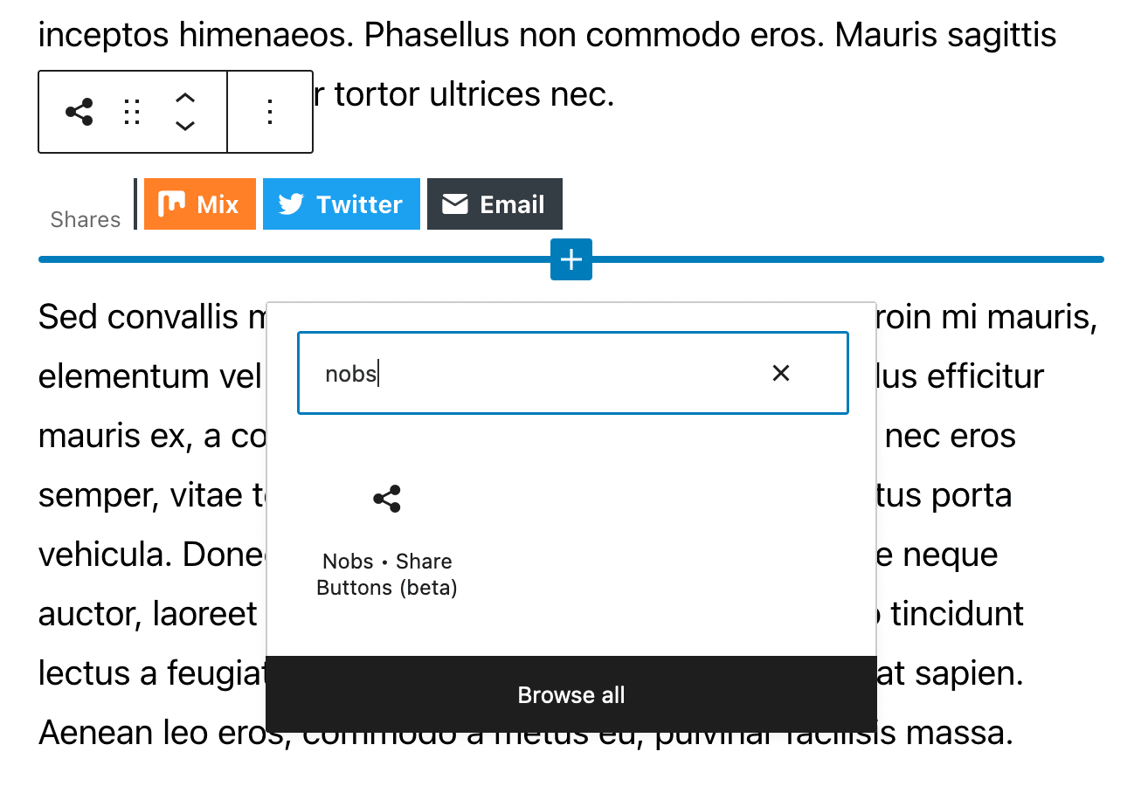
Task: Click the share block icon in the toolbar
Action: 80,112
